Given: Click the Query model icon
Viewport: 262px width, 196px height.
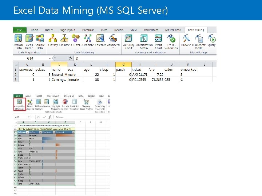Looking at the screenshot, I should tap(211, 40).
